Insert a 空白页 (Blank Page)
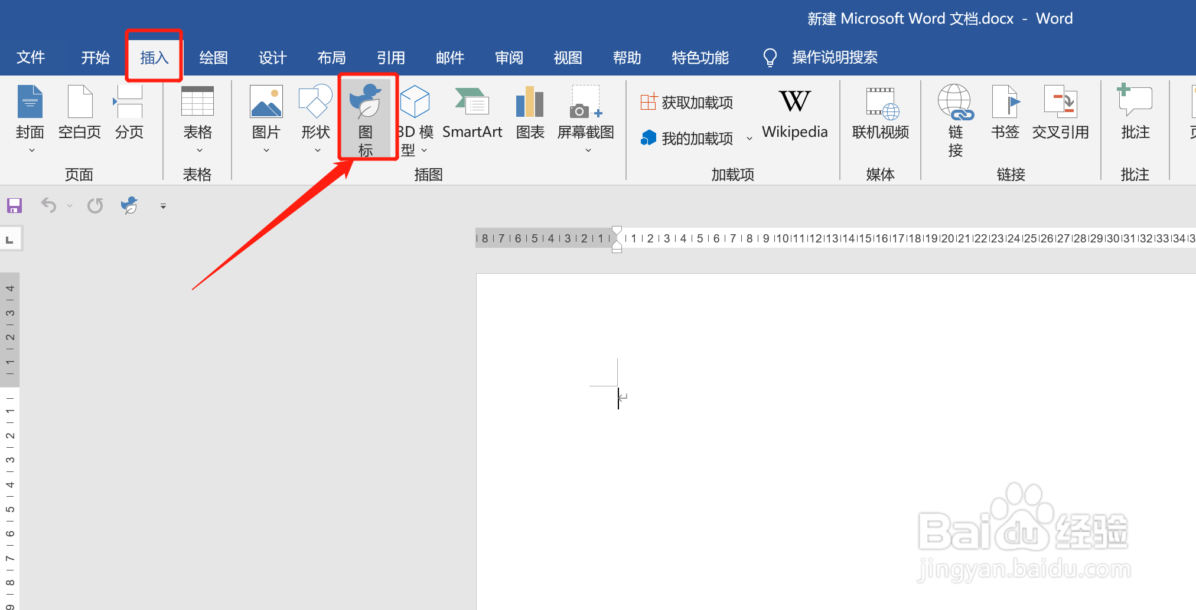Screen dimensions: 1196x610 pyautogui.click(x=79, y=115)
